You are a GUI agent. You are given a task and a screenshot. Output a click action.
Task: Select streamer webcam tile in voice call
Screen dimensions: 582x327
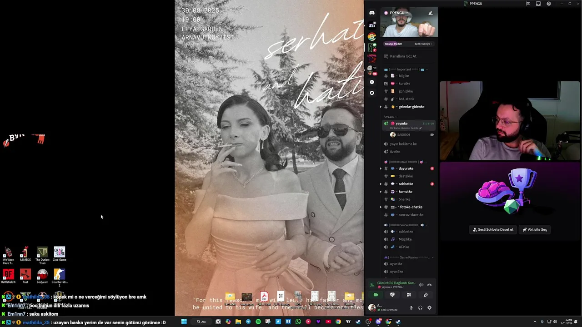coord(510,121)
